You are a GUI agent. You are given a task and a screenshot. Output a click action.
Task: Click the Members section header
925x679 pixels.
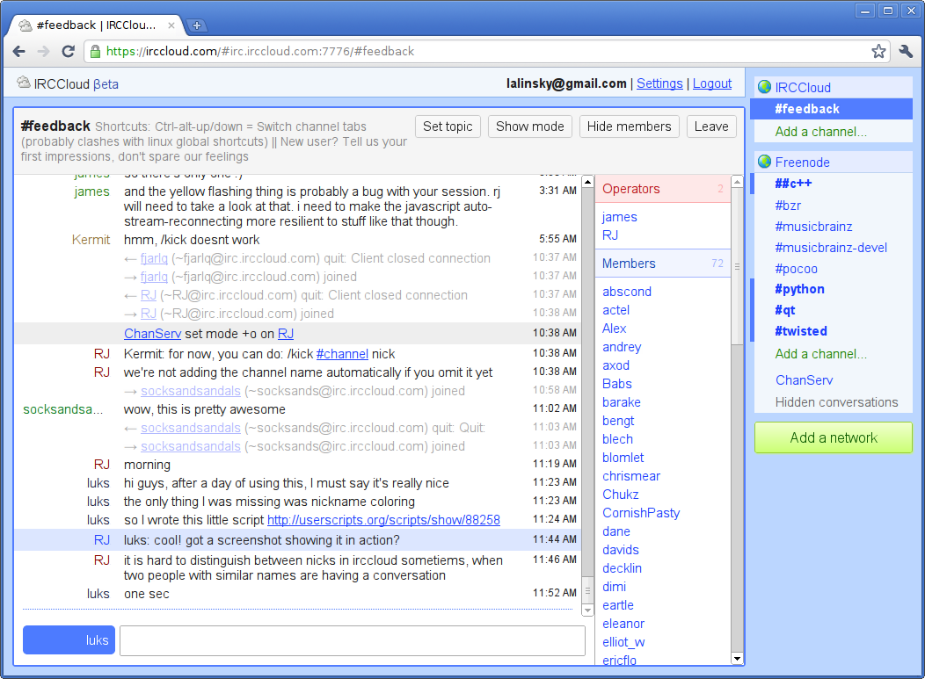(662, 264)
